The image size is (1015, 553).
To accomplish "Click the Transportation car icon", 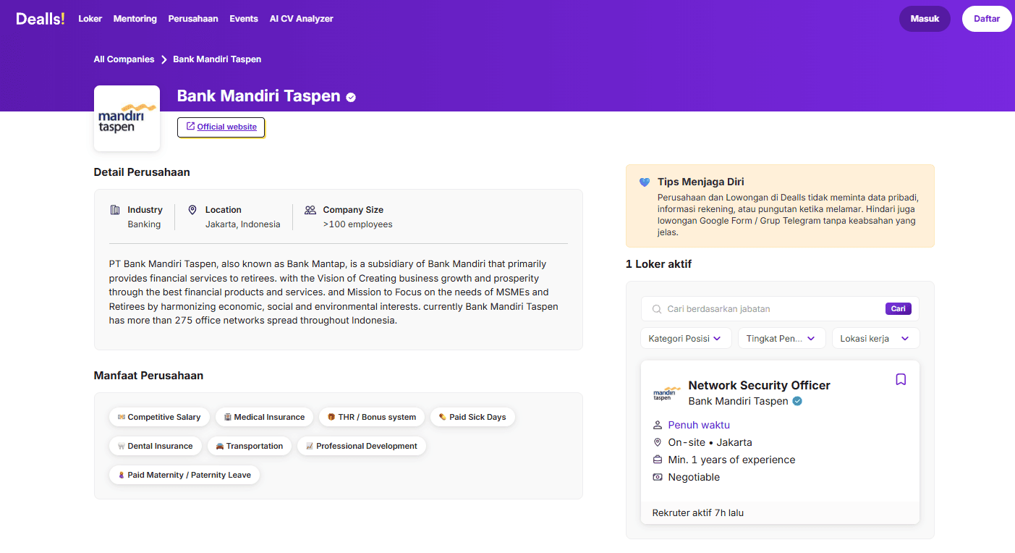I will (x=220, y=446).
